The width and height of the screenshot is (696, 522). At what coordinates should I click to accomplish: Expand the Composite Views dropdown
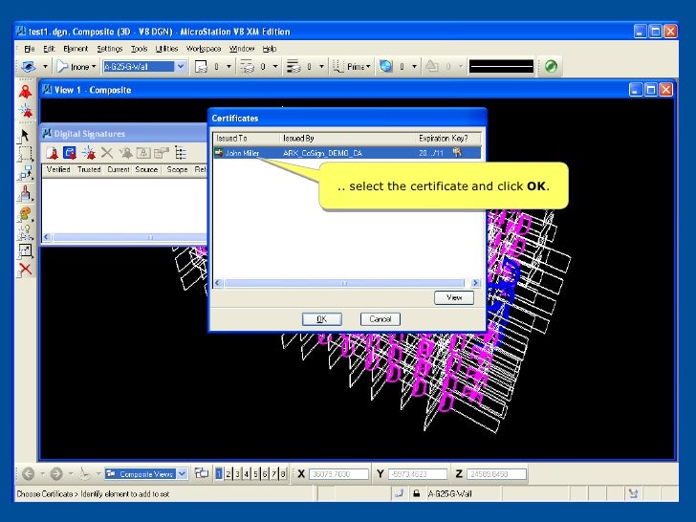[x=182, y=473]
